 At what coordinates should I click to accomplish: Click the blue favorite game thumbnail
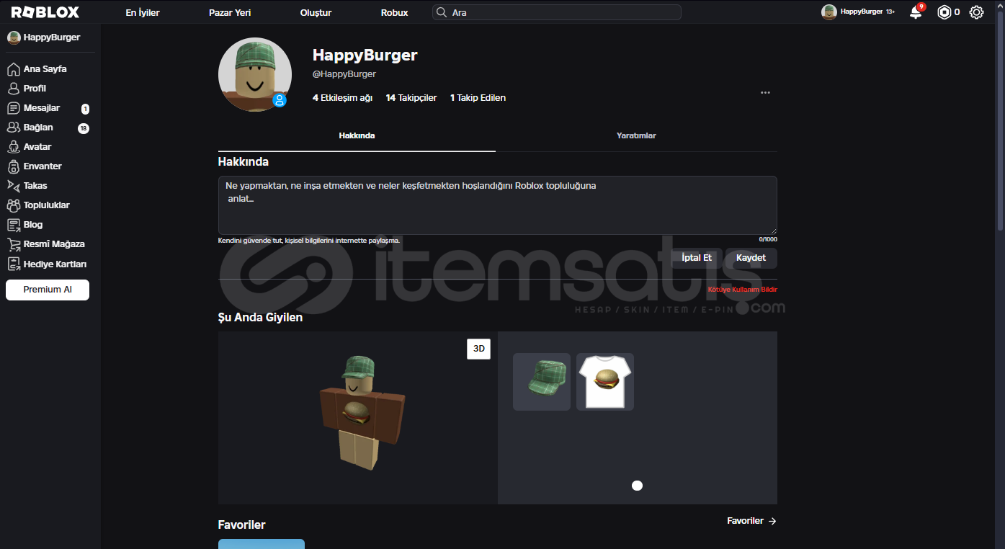(262, 544)
